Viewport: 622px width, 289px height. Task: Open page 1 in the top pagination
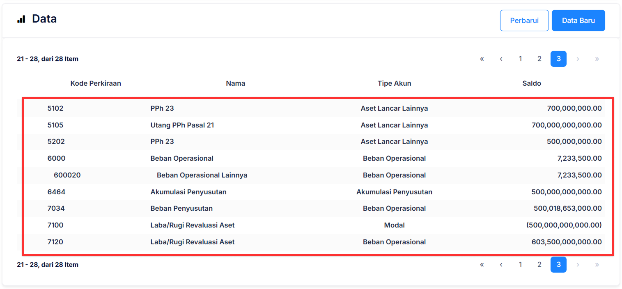(520, 59)
